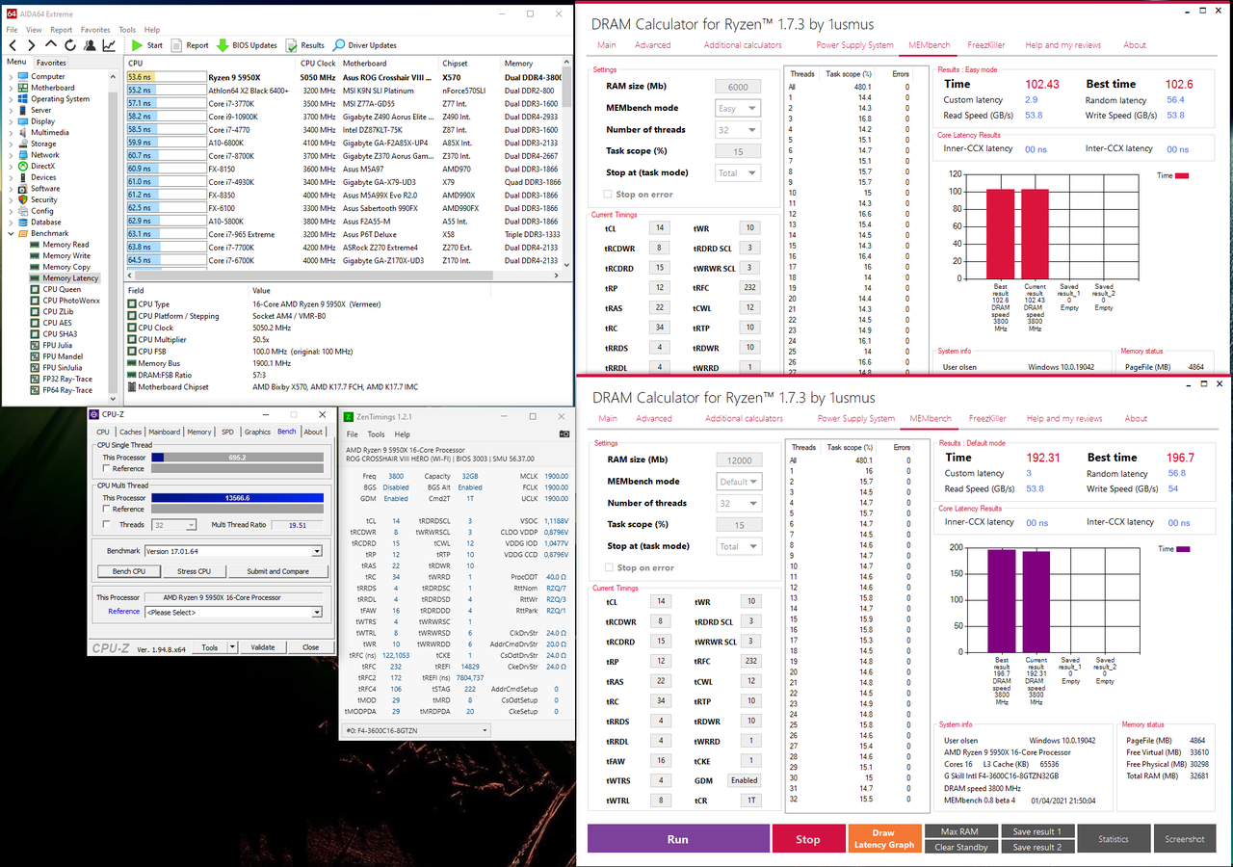Click Save result 1 button
This screenshot has height=867, width=1233.
click(x=1036, y=831)
